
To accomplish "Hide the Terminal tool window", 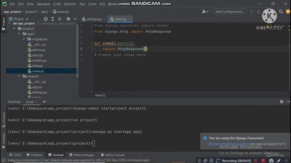I will (x=288, y=101).
